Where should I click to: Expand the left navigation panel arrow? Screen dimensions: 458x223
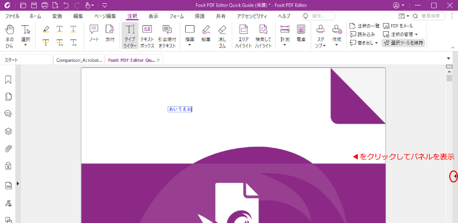pyautogui.click(x=18, y=184)
